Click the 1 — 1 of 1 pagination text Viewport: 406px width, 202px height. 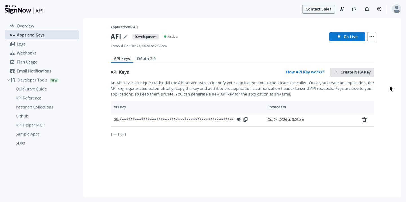(x=118, y=134)
